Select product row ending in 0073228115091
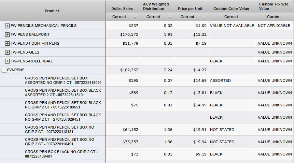The image size is (294, 163). coord(63,80)
